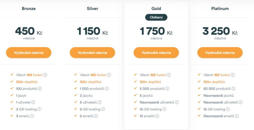This screenshot has width=254, height=130.
Task: Click the Oblíbený badge on Gold
Action: pos(156,17)
